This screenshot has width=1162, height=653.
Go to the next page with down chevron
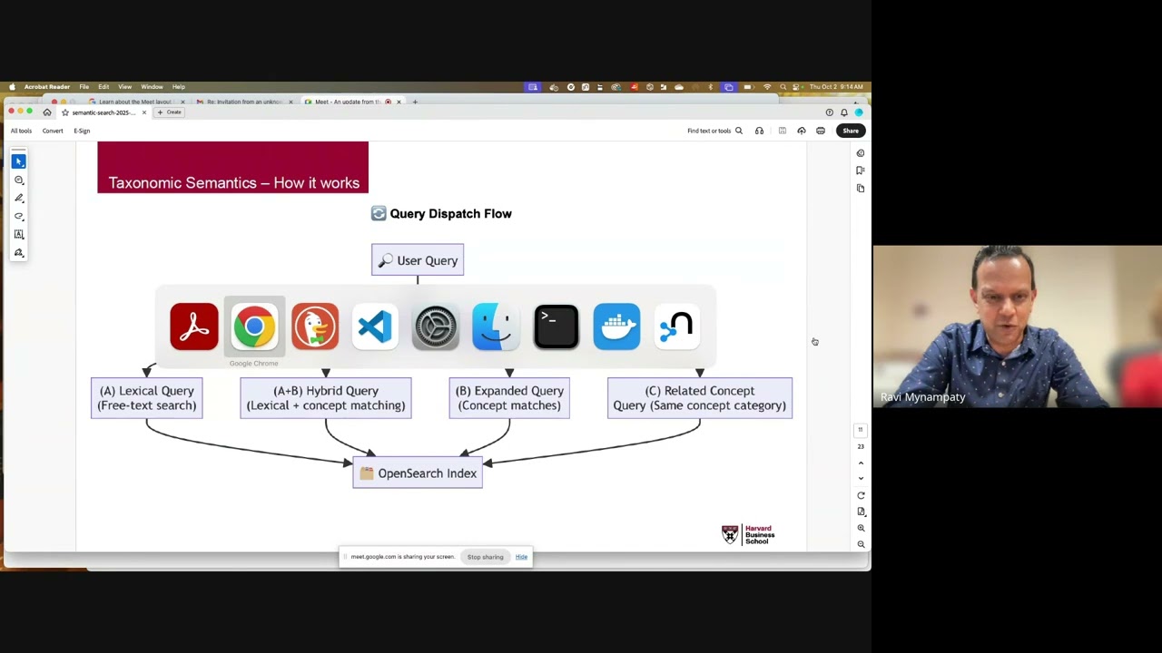[861, 478]
